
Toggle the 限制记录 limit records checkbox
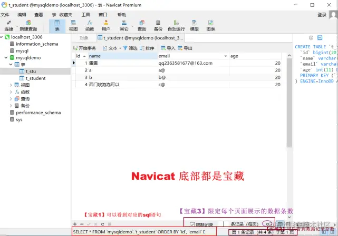click(192, 224)
